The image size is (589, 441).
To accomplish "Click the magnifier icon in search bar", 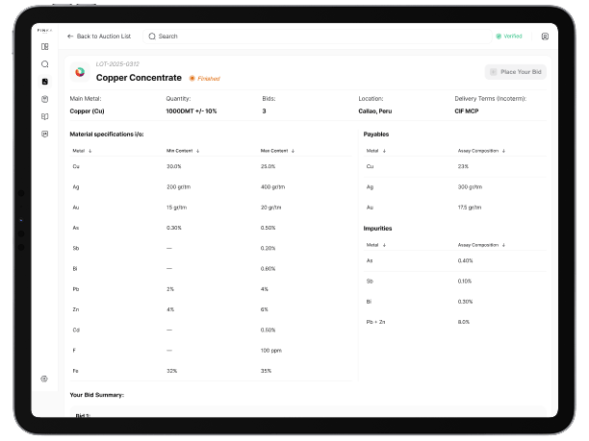I will click(x=152, y=37).
